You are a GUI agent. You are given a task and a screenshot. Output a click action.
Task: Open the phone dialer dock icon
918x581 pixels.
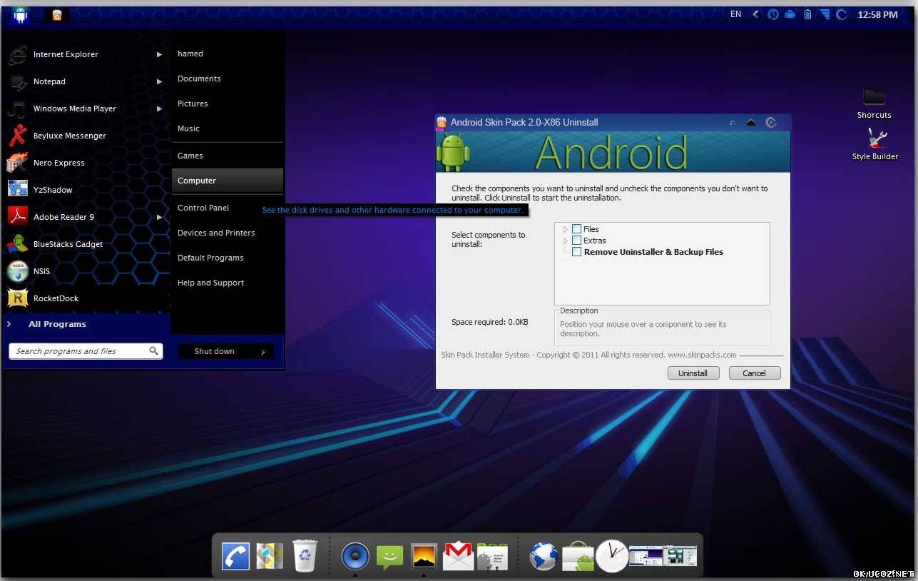coord(235,557)
